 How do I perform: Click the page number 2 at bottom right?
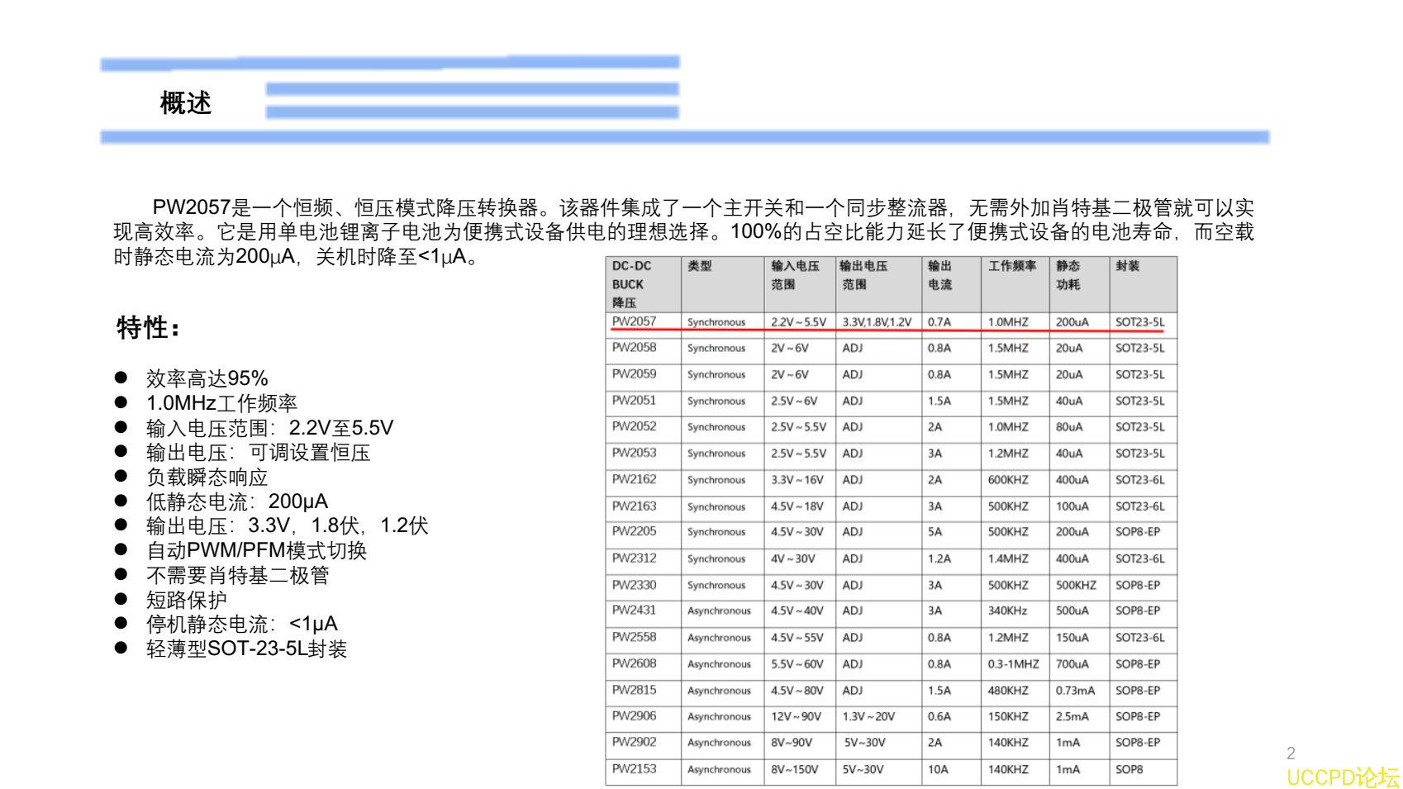1291,752
